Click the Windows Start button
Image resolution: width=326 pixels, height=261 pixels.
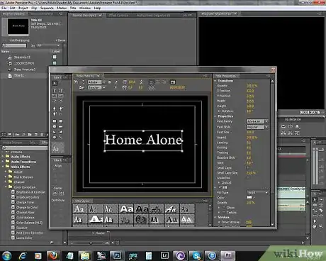coord(6,255)
